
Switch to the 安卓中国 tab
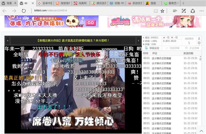click(x=45, y=3)
